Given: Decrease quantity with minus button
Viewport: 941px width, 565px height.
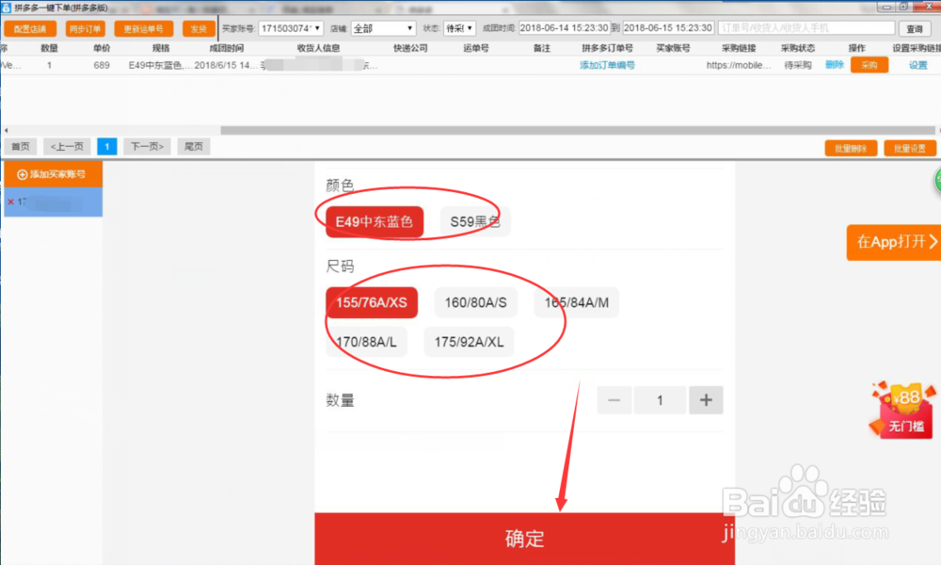Looking at the screenshot, I should point(614,400).
